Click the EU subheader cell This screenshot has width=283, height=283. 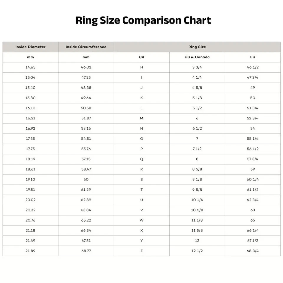[x=253, y=57]
